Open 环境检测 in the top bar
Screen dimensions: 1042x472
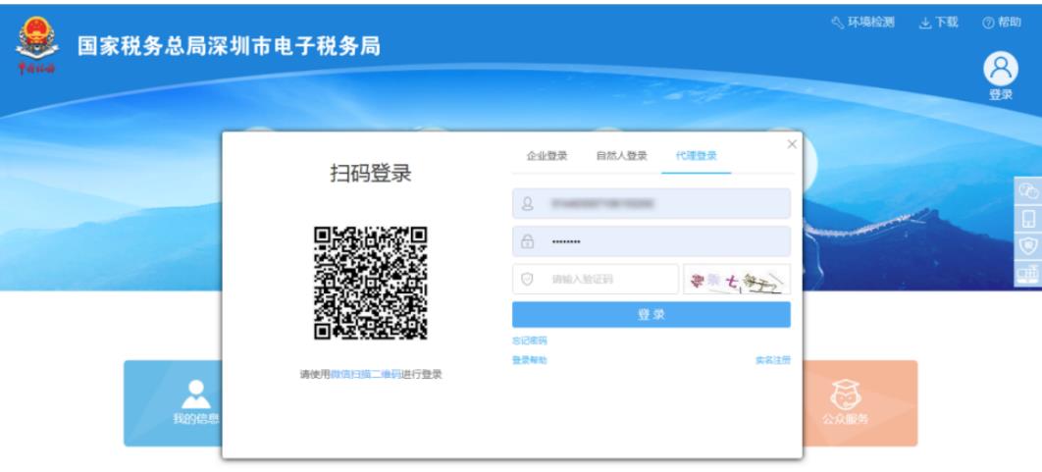862,23
